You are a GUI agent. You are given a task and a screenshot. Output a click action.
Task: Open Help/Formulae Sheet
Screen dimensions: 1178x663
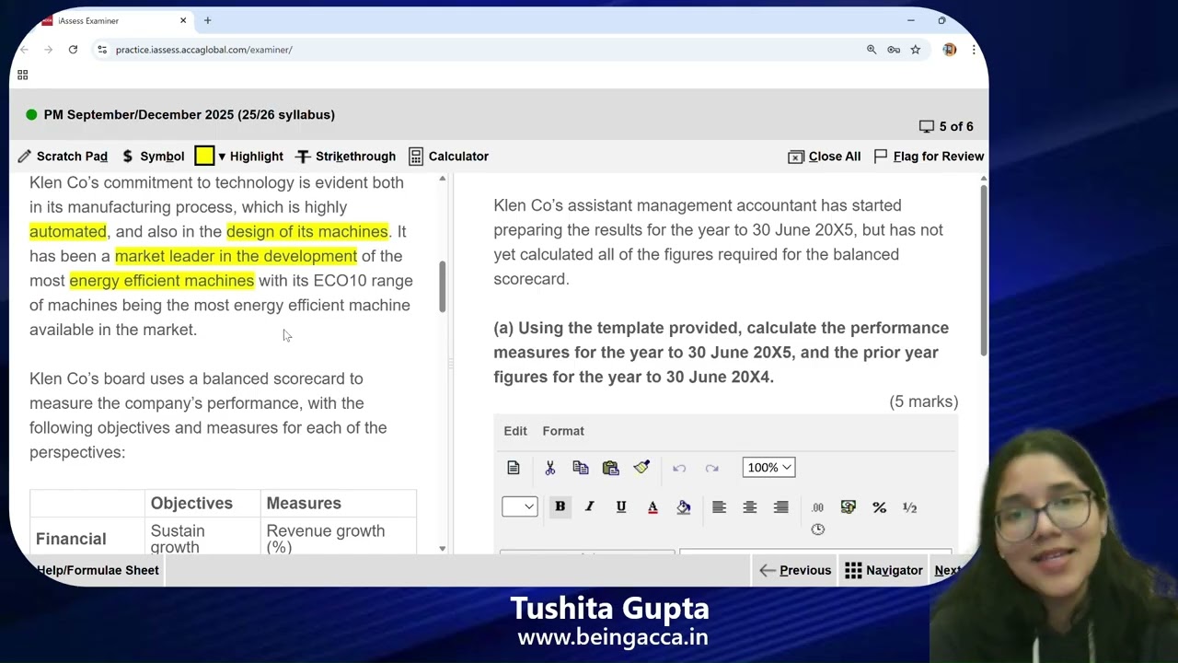(x=98, y=571)
